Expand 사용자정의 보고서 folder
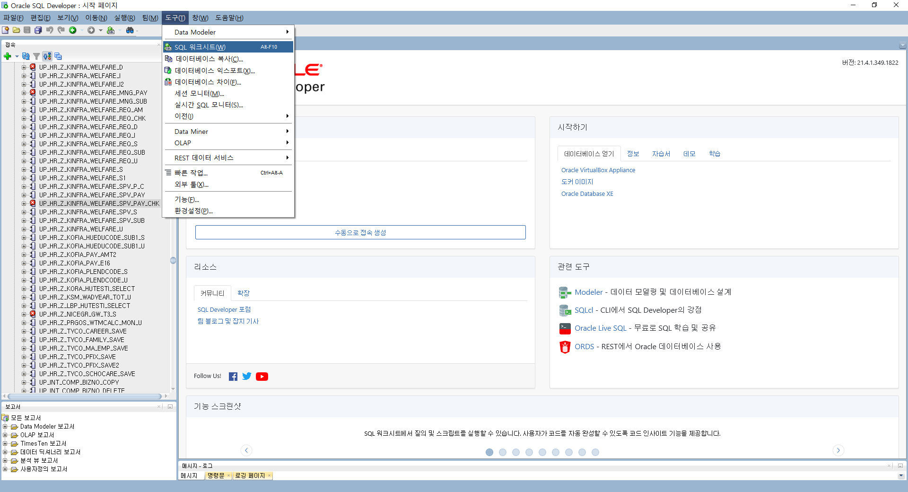The image size is (908, 492). [5, 469]
